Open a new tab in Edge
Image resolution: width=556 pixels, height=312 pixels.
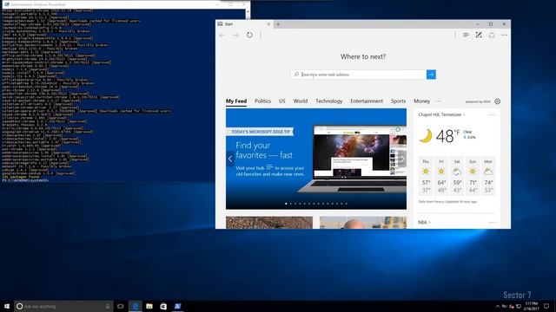(278, 24)
